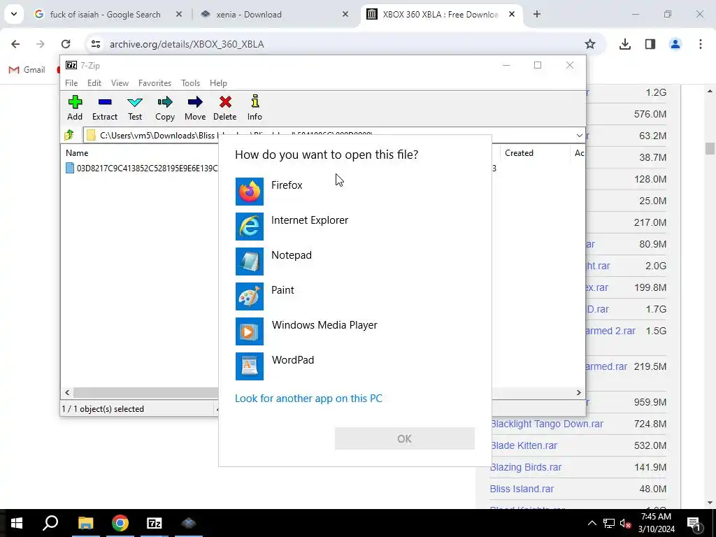The height and width of the screenshot is (537, 716).
Task: Click the Move arrow icon in 7-Zip
Action: tap(195, 108)
